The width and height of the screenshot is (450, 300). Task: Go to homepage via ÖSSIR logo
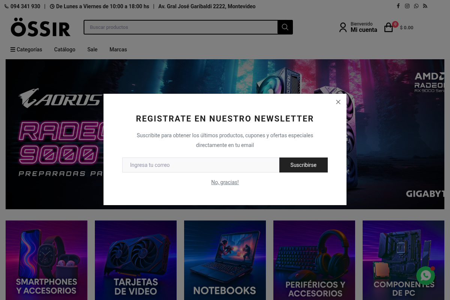(40, 27)
